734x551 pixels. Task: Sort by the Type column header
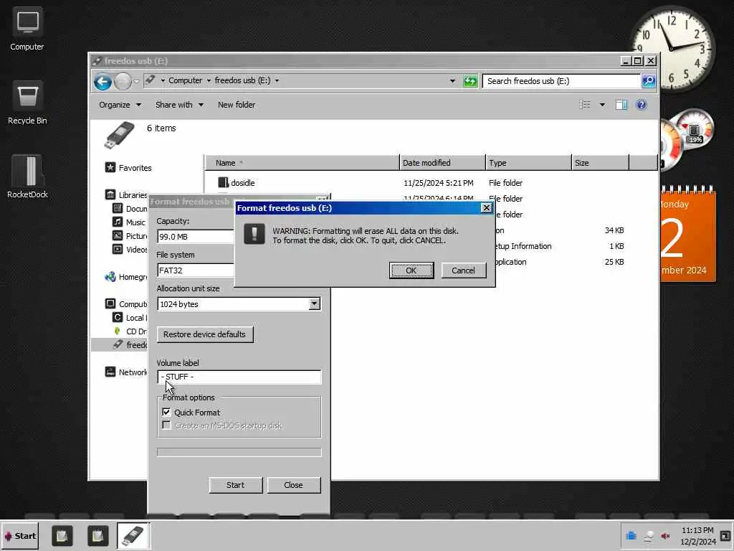click(528, 163)
